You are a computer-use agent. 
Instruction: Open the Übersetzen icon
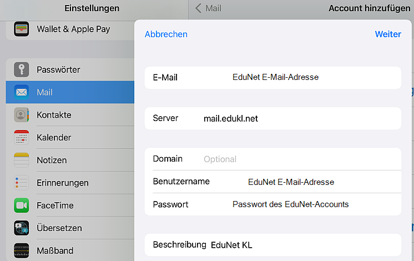(x=22, y=228)
